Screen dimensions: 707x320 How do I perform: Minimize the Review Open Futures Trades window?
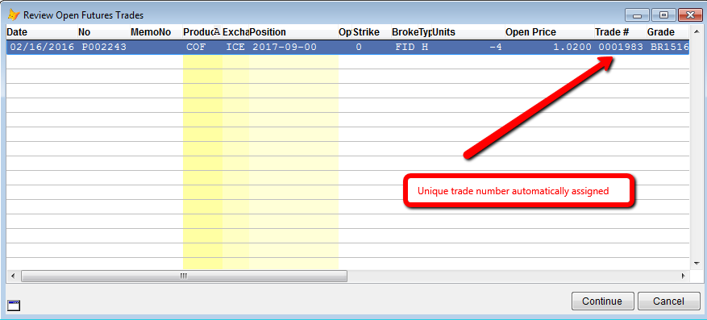point(637,15)
